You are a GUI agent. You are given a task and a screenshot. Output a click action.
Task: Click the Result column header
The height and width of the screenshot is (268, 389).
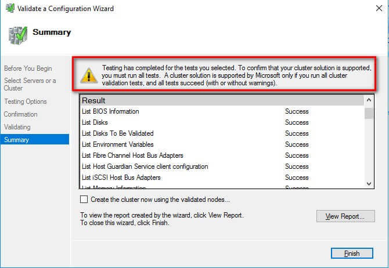222,100
